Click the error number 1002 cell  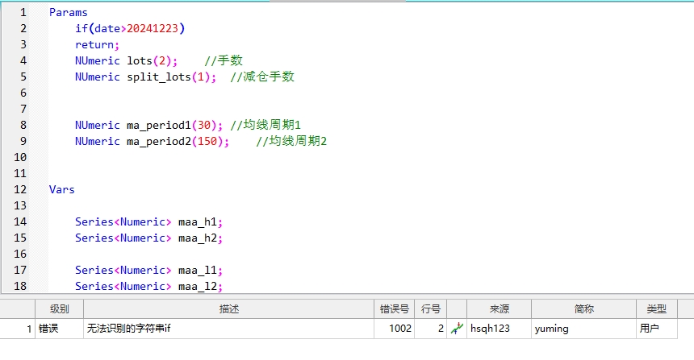click(395, 329)
